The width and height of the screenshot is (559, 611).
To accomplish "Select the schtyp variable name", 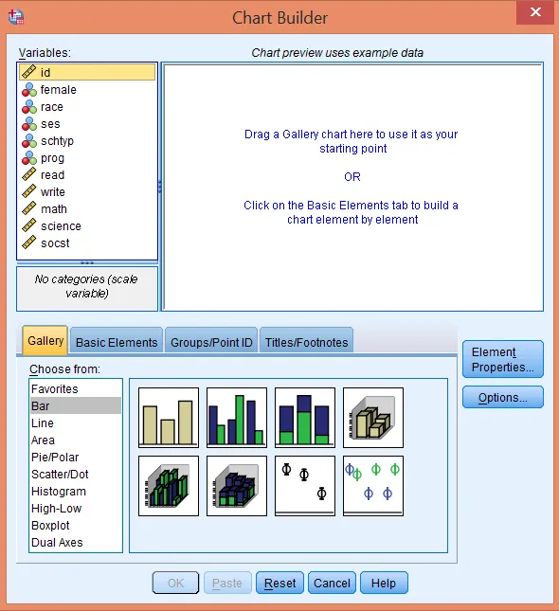I will [x=57, y=141].
